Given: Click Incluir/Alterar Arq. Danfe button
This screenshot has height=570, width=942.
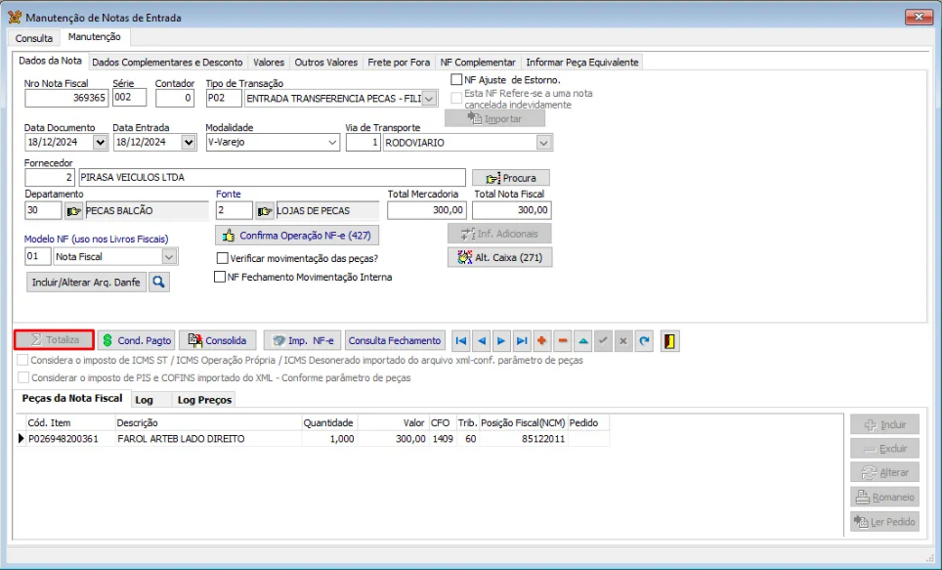Looking at the screenshot, I should [86, 282].
